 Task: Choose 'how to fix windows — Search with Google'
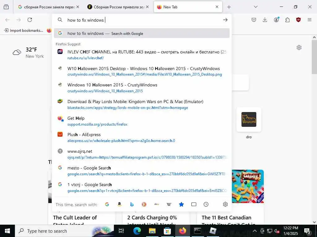click(141, 33)
